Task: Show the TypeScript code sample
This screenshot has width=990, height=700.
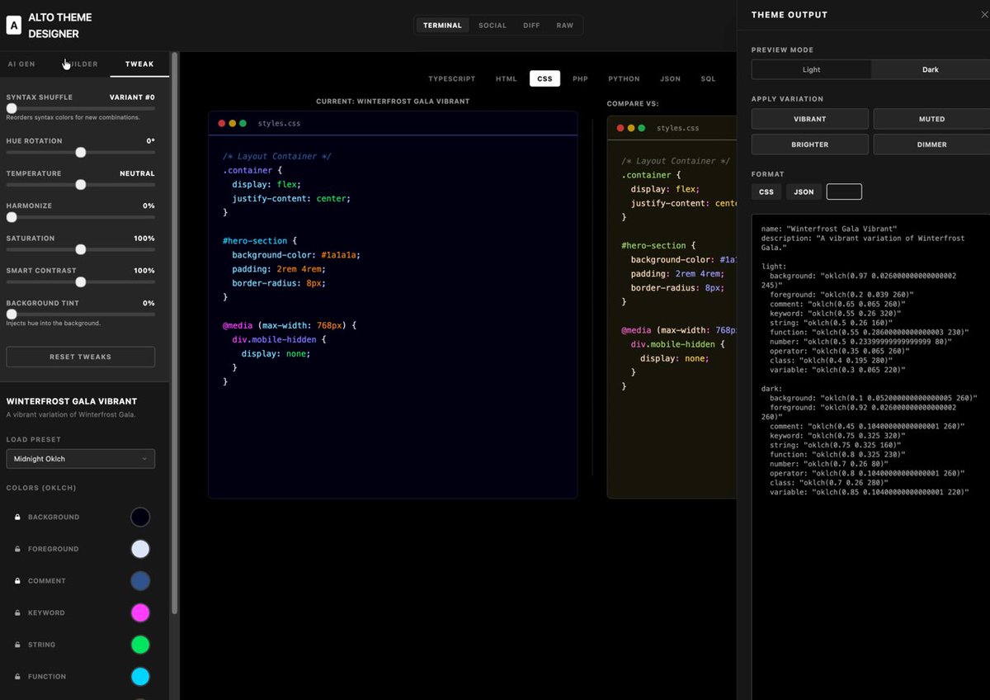Action: coord(451,78)
